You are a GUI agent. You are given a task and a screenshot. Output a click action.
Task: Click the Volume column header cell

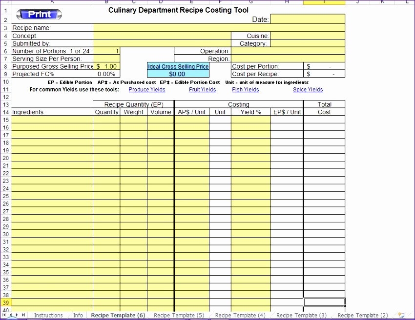click(161, 112)
